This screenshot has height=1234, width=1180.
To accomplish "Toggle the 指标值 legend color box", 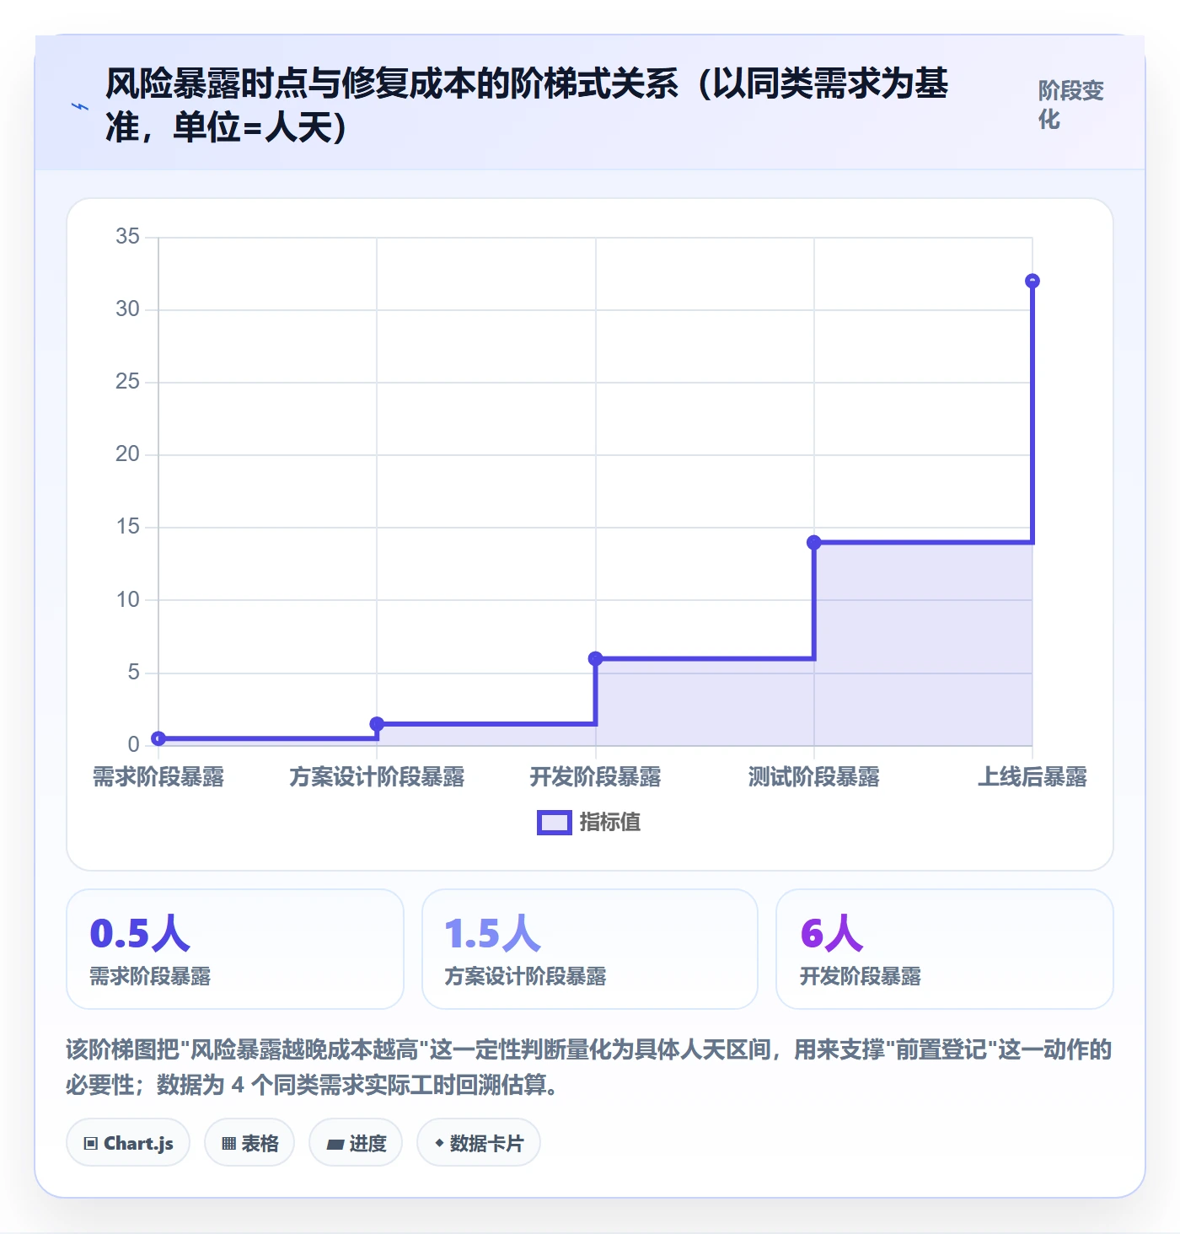I will (x=555, y=823).
